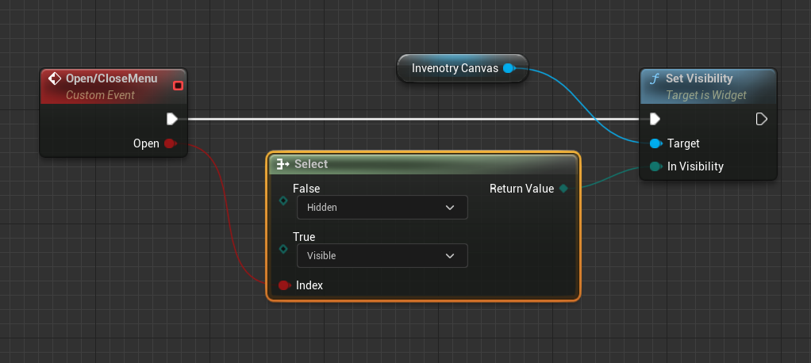
Task: Open the False dropdown set to Hidden
Action: (x=382, y=207)
